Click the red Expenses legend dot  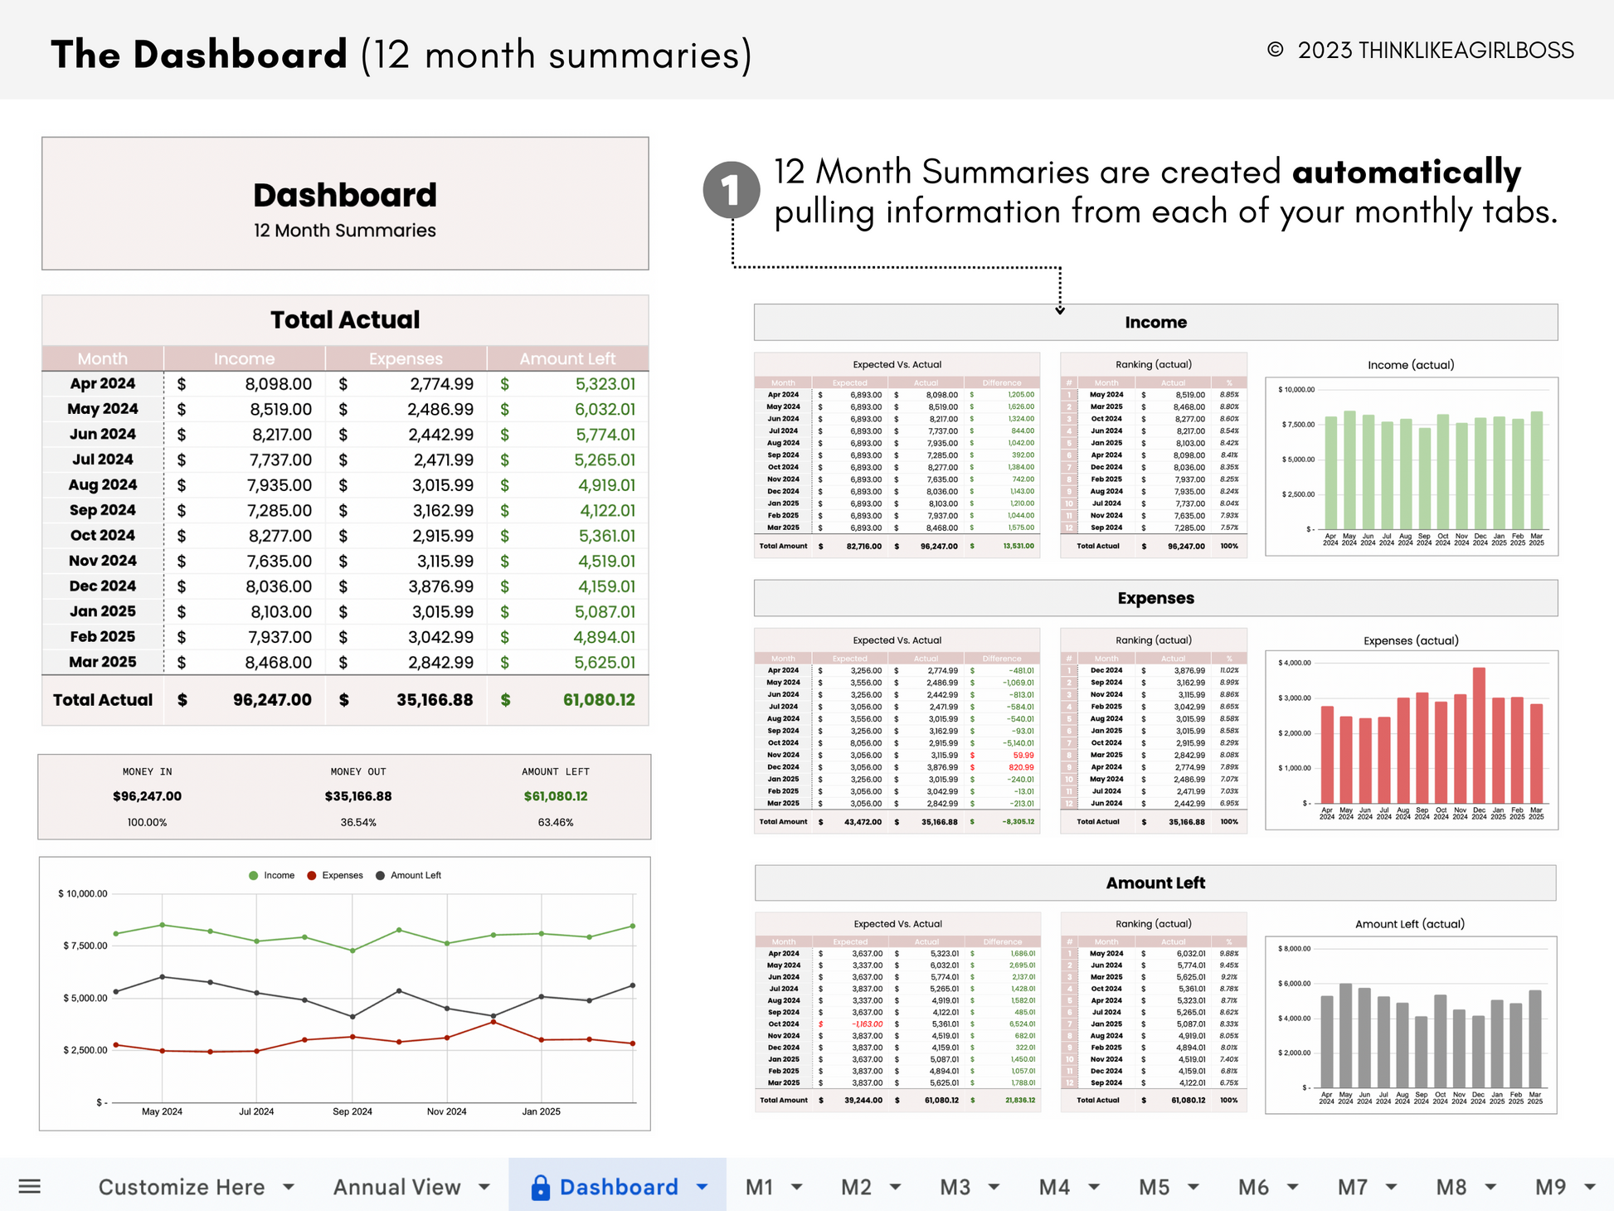(312, 876)
